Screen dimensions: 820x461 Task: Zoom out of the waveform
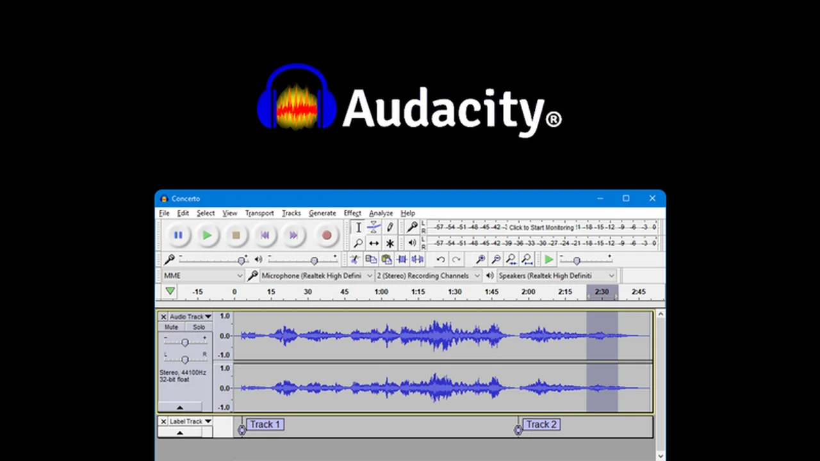click(496, 259)
